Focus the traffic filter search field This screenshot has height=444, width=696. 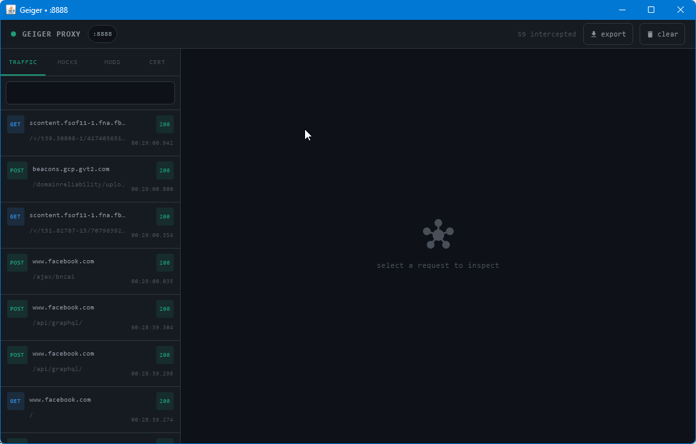point(90,93)
